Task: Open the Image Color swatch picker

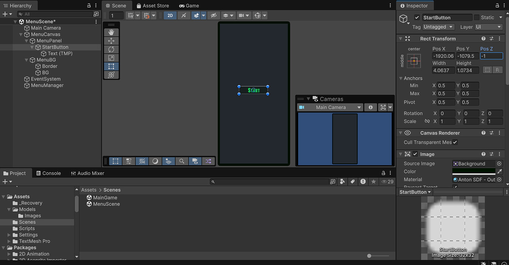Action: (x=473, y=171)
